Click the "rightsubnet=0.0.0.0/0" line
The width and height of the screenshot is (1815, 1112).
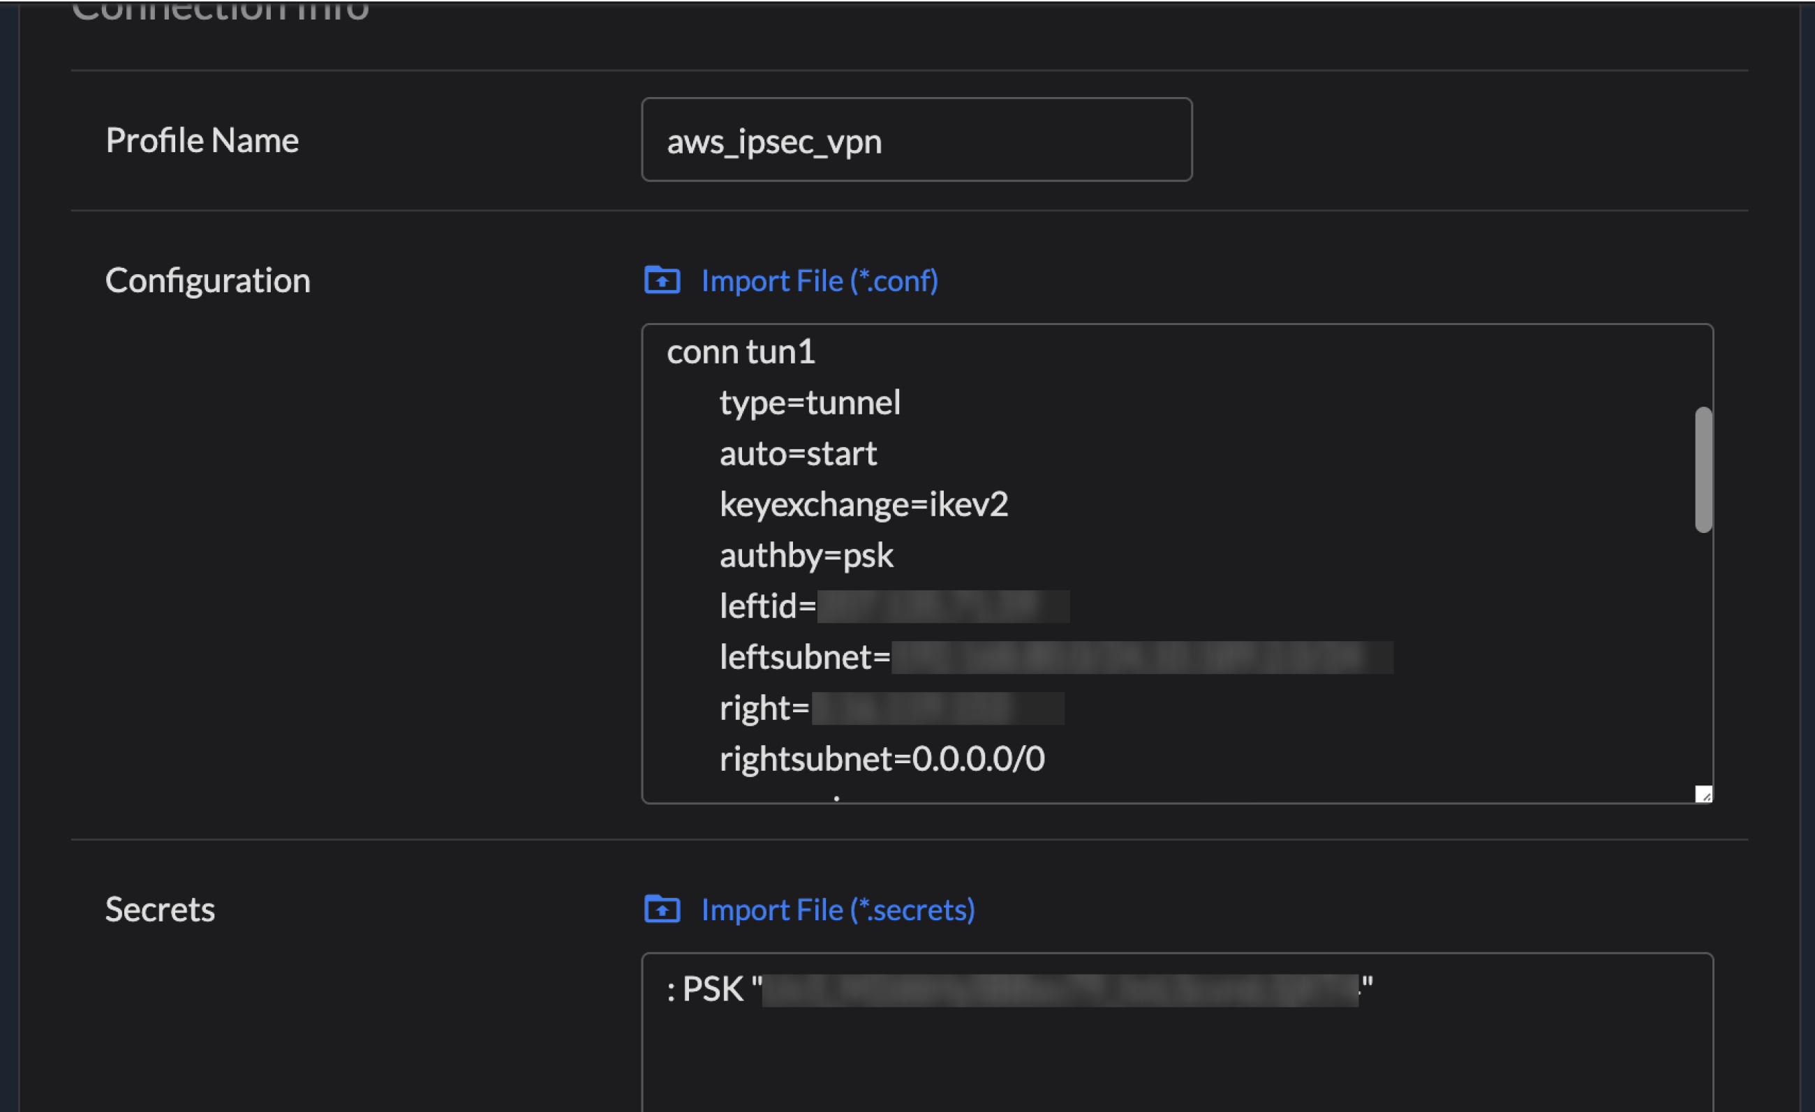(881, 759)
